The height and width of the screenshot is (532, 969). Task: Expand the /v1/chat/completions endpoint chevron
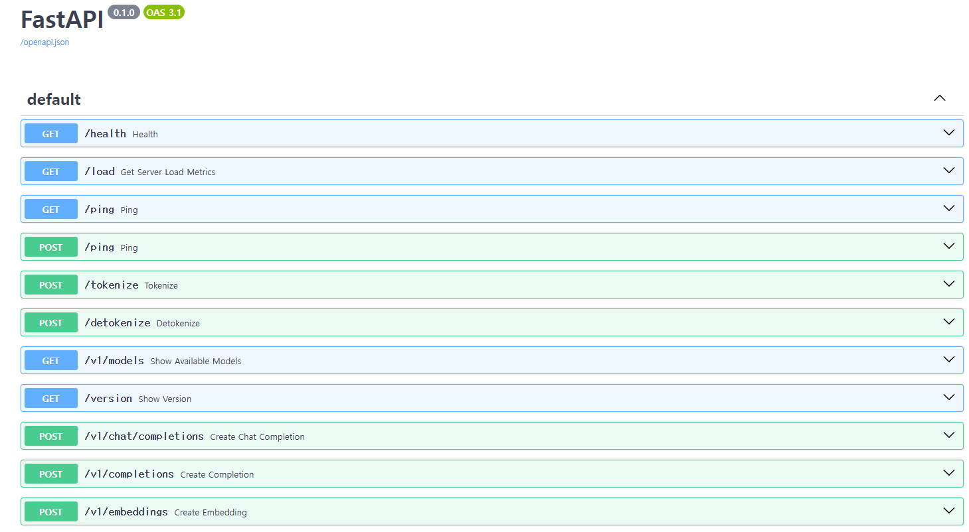click(949, 435)
